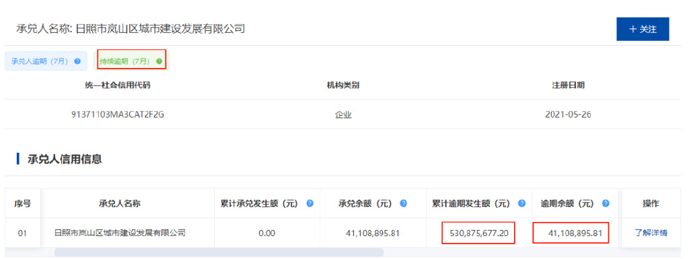Click the 承兑人名称 column header
This screenshot has height=259, width=689.
[x=120, y=204]
